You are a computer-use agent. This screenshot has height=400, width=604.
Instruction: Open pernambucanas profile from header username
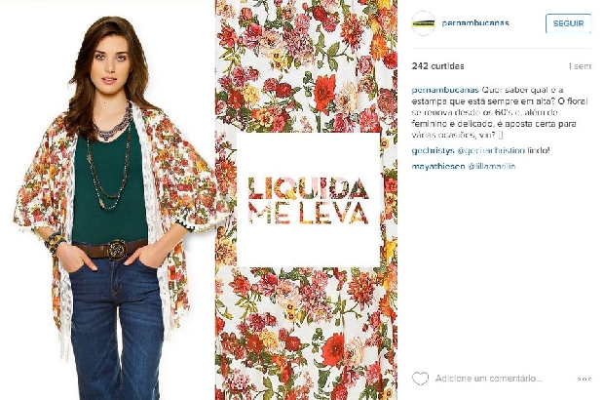pos(475,23)
